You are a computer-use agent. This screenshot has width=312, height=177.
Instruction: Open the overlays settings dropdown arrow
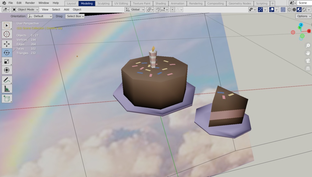click(277, 9)
